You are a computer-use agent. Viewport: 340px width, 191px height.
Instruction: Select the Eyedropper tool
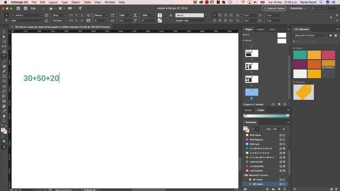4,111
